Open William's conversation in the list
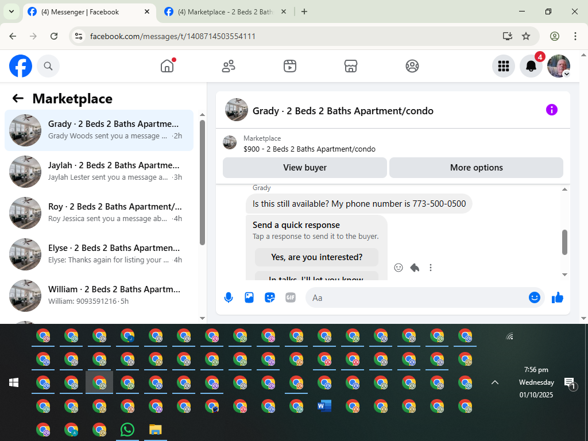Image resolution: width=588 pixels, height=441 pixels. [x=99, y=295]
